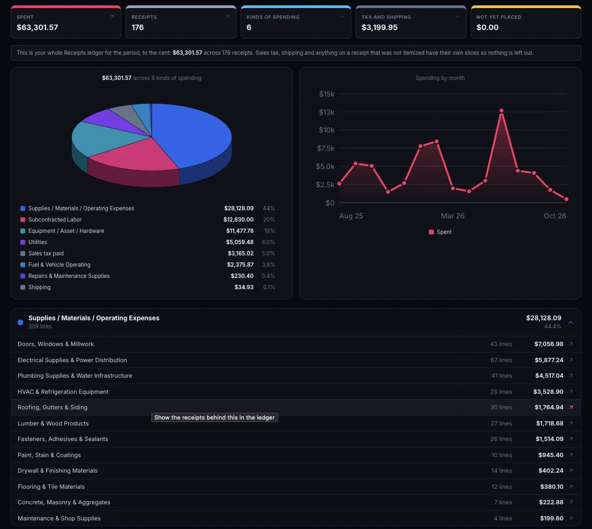
Task: Click the $11,477.78 Equipment amount in legend
Action: (x=240, y=231)
